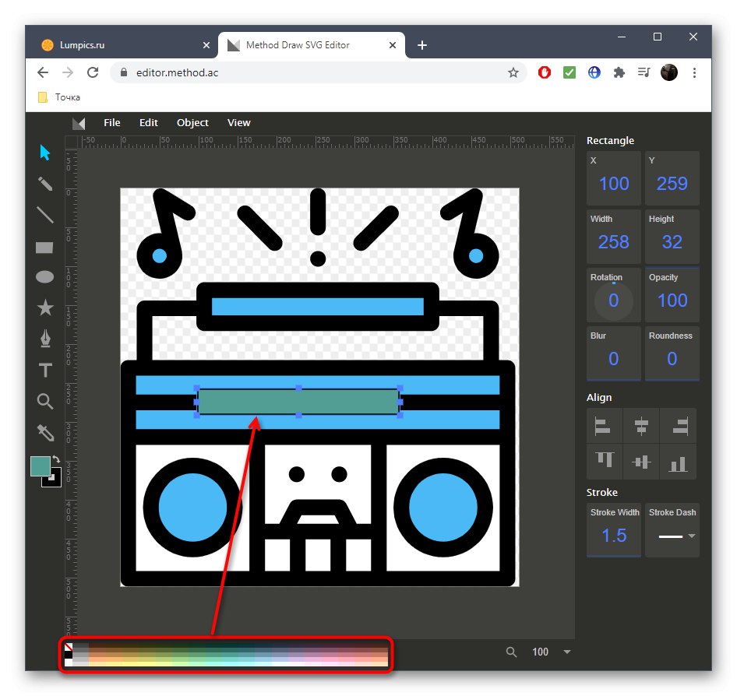Viewport: 737px width, 696px height.
Task: Activate the Rectangle shape tool
Action: (x=45, y=248)
